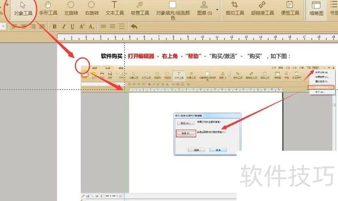Viewport: 338px width, 201px height.
Task: Expand the 图章 stamp dropdown arrow
Action: click(x=217, y=10)
